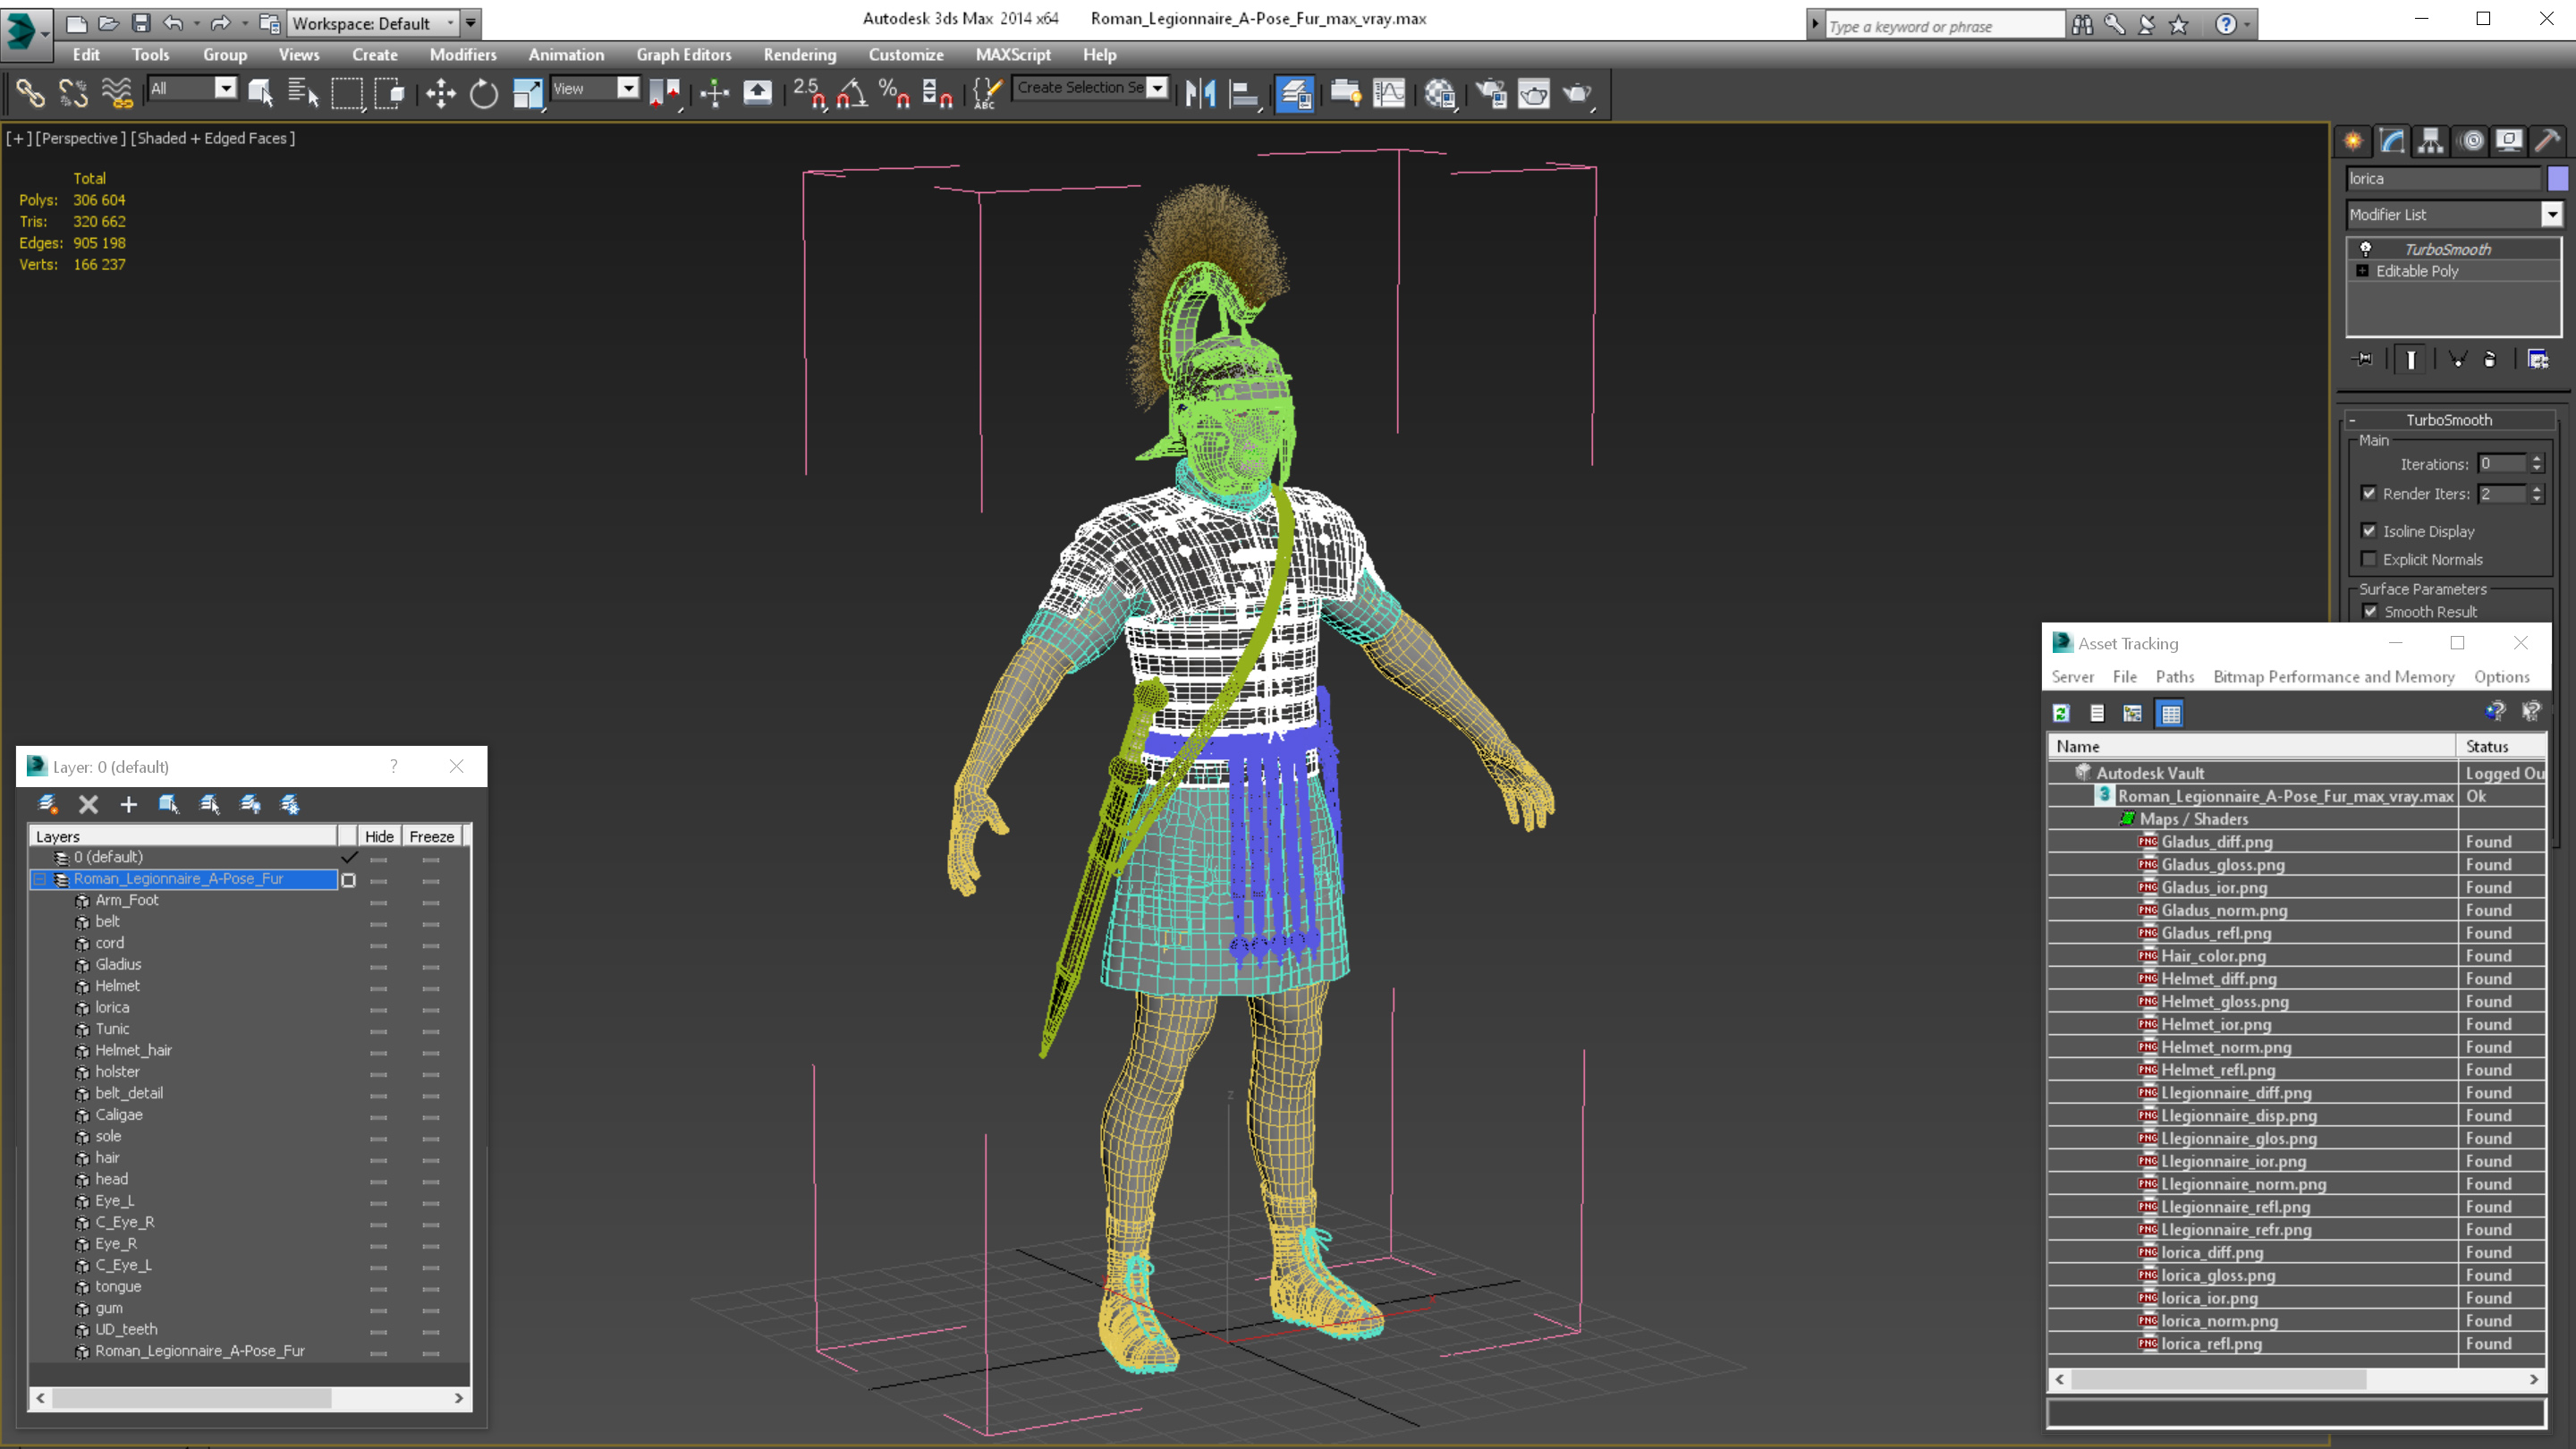Screen dimensions: 2576x1449
Task: Toggle the Angle Snap tool
Action: click(x=852, y=93)
